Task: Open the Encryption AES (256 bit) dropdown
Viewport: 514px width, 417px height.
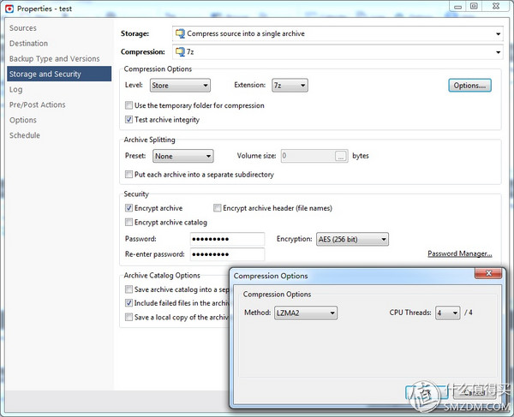Action: (x=352, y=239)
